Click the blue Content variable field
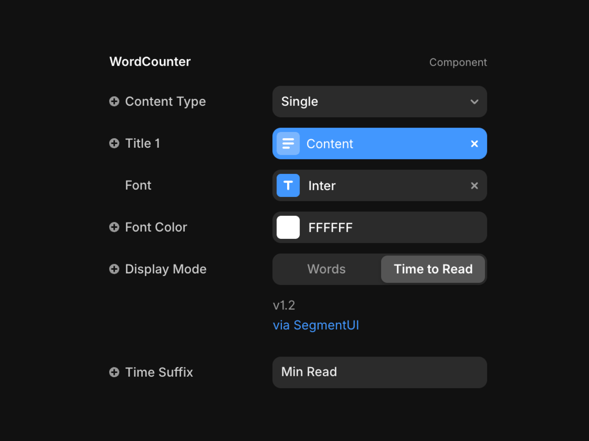Screen dimensions: 589x441 (380, 143)
